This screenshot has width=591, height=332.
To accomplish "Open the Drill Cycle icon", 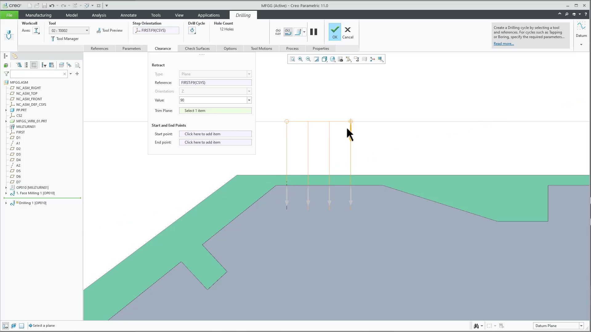I will pos(192,30).
